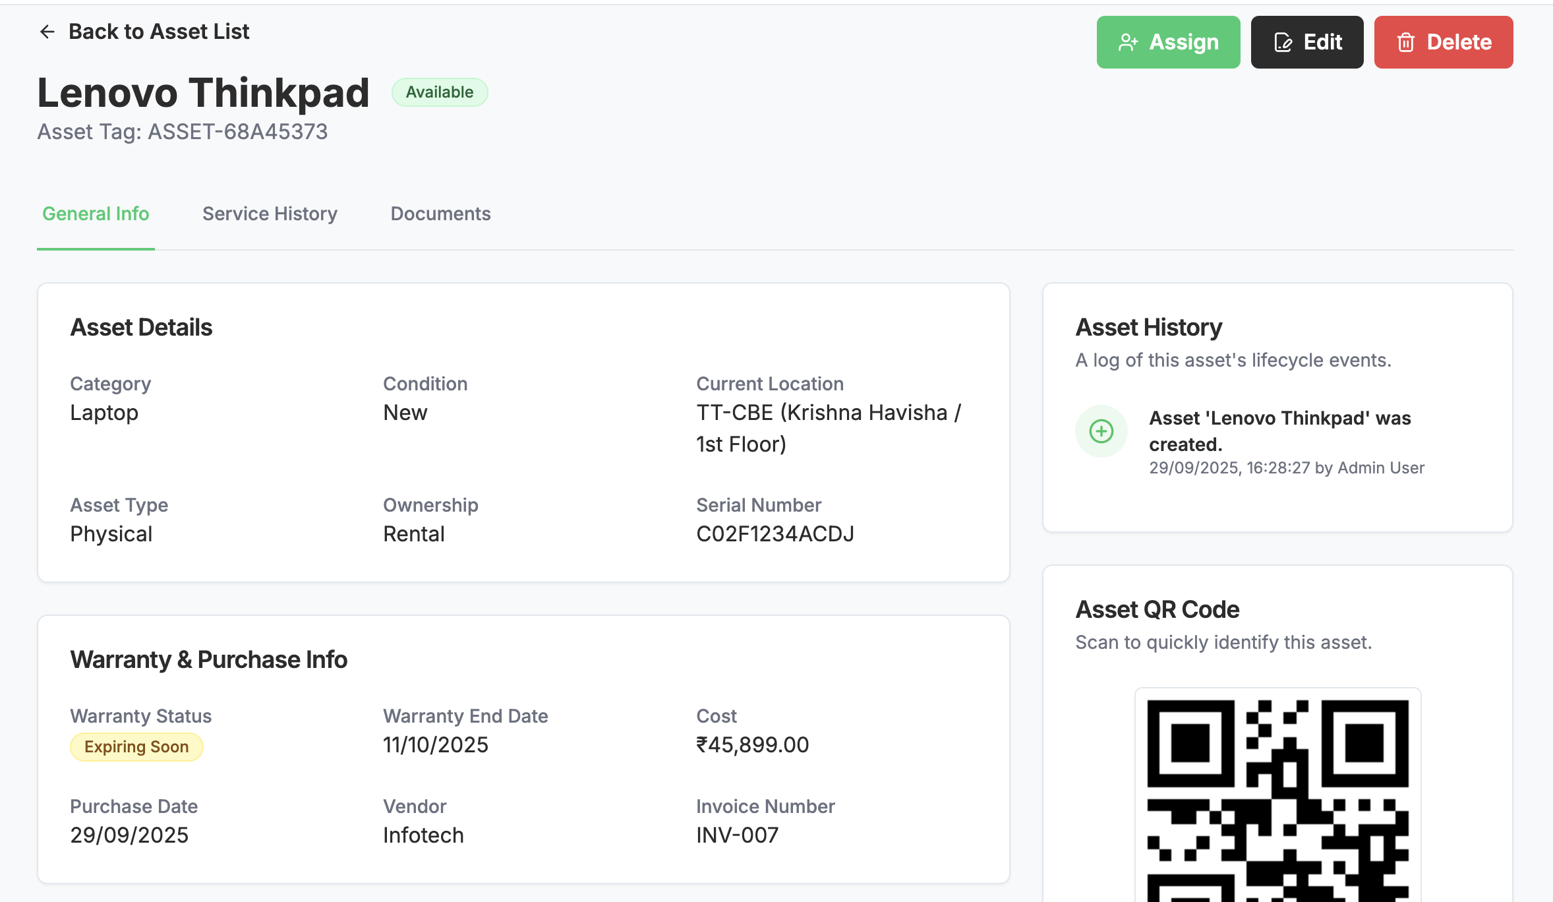This screenshot has height=902, width=1553.
Task: Click the serial number C02F1234ACDJ
Action: tap(775, 534)
